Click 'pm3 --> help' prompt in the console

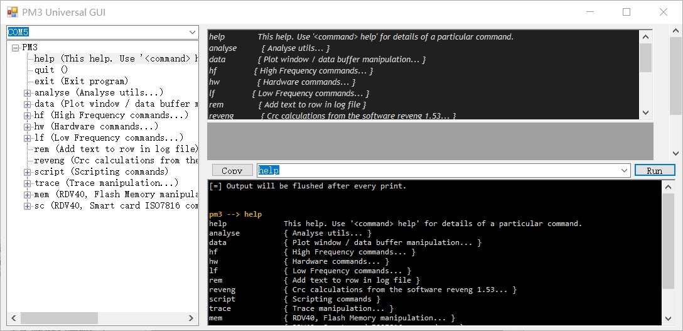(235, 214)
